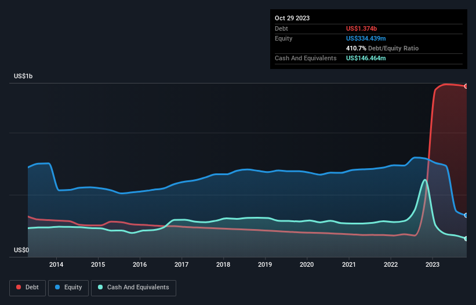This screenshot has height=305, width=476.
Task: Click Cash And Equivalents label in tooltip
Action: coord(306,58)
